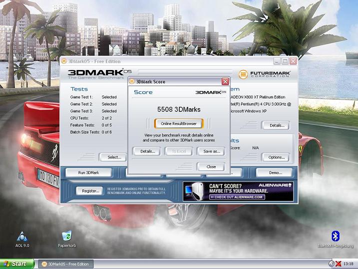Click Game Test 1 Selected row

pyautogui.click(x=93, y=97)
